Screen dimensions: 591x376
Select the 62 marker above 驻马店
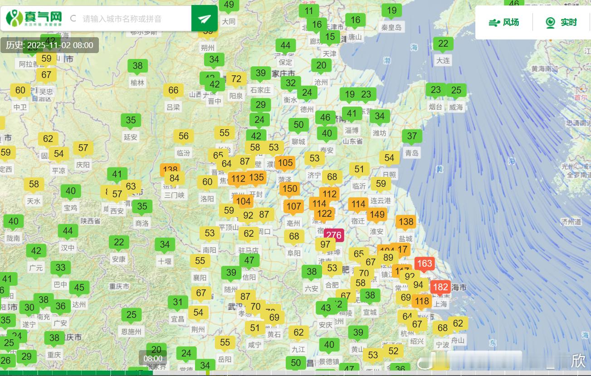(249, 234)
